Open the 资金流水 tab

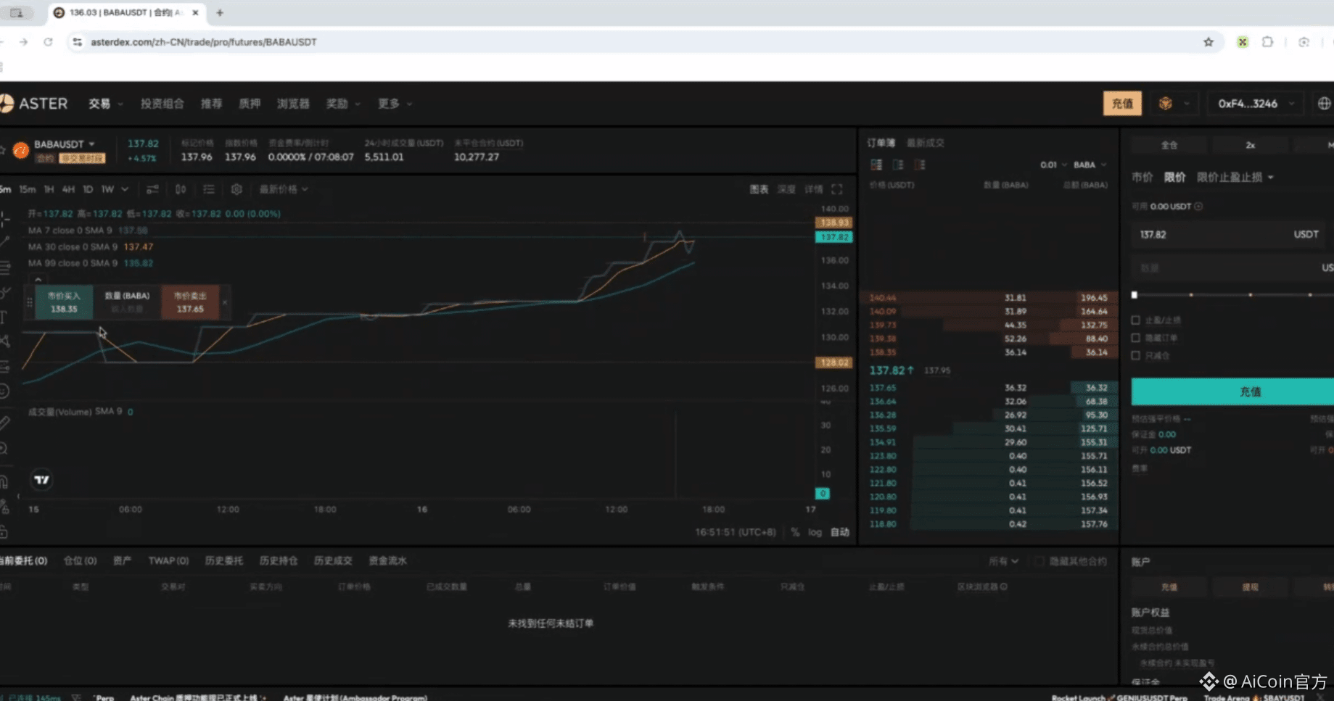(387, 560)
